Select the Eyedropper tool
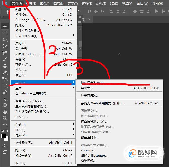Viewport: 169px width, 167px height. (5, 53)
